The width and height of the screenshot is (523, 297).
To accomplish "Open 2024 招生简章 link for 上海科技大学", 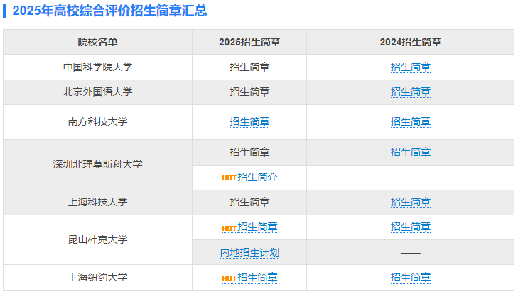I will pyautogui.click(x=410, y=202).
